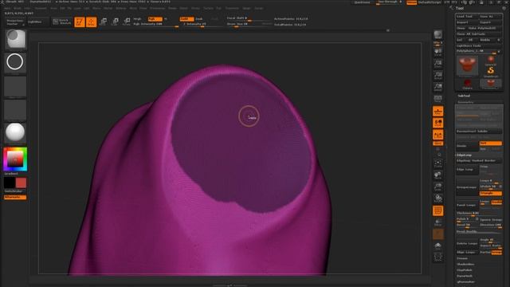Open the material sphere selector

point(15,133)
